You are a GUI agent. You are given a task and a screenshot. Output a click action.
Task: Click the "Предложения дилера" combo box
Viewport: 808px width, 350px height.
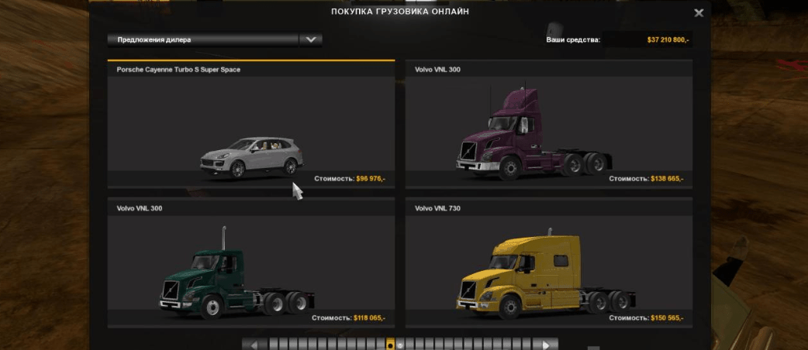(x=203, y=39)
